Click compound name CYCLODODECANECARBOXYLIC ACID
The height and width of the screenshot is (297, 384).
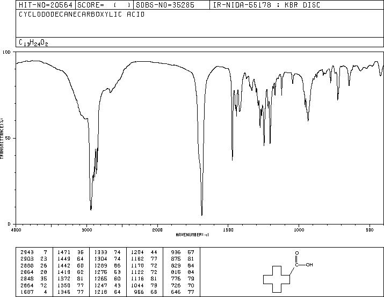pyautogui.click(x=82, y=15)
